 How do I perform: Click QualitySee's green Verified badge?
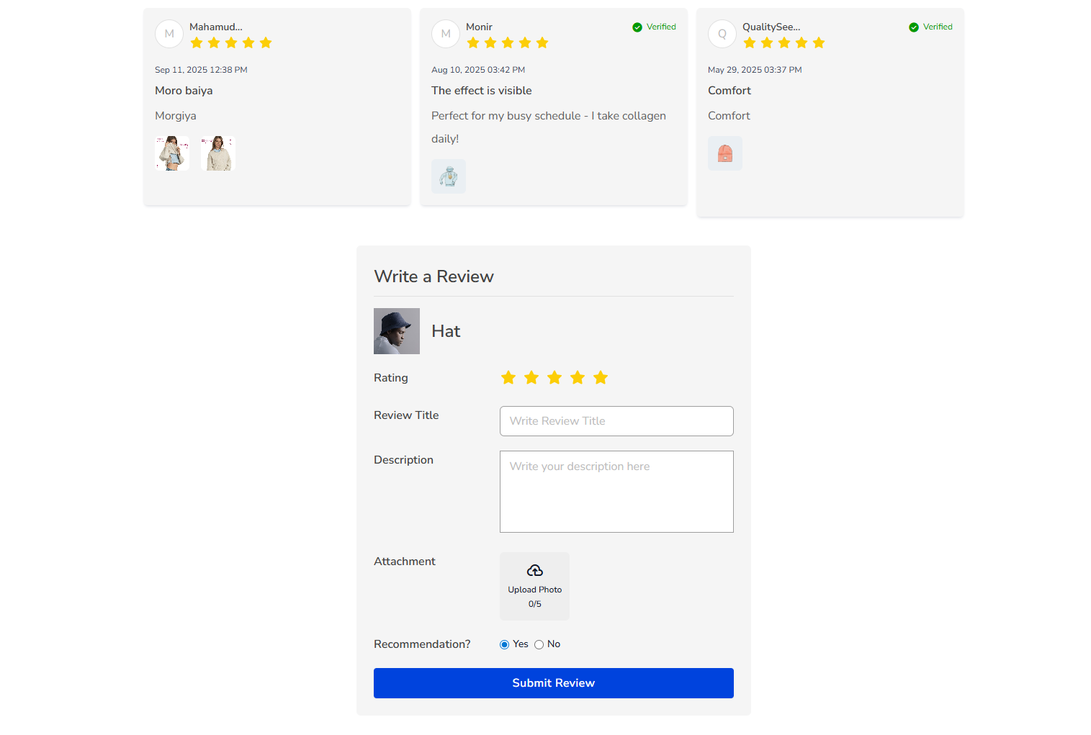click(x=930, y=27)
